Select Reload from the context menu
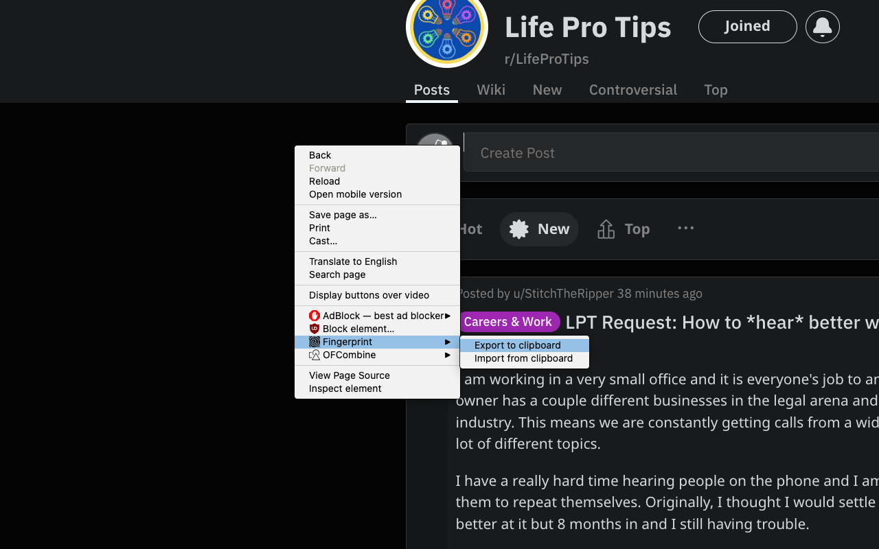The width and height of the screenshot is (879, 549). point(377,181)
